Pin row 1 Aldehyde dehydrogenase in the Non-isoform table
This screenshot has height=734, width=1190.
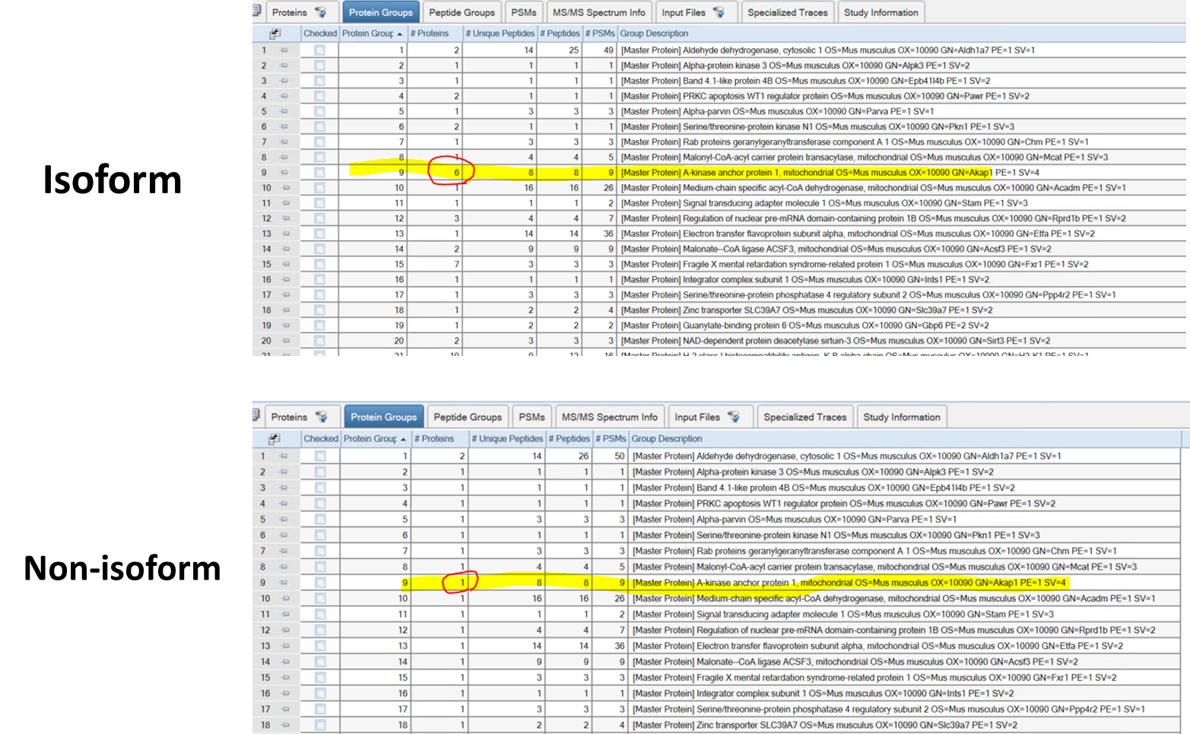[284, 456]
